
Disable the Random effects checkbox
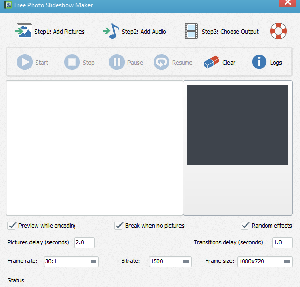[x=245, y=225]
